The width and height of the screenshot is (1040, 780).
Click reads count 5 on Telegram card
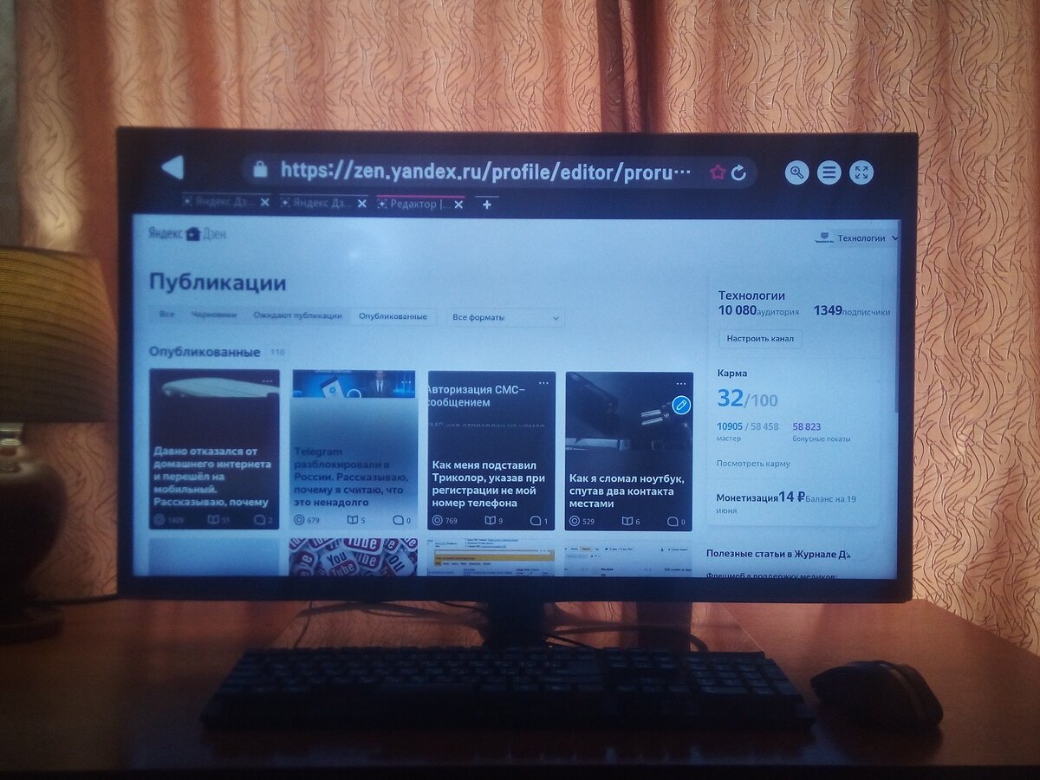tap(356, 521)
